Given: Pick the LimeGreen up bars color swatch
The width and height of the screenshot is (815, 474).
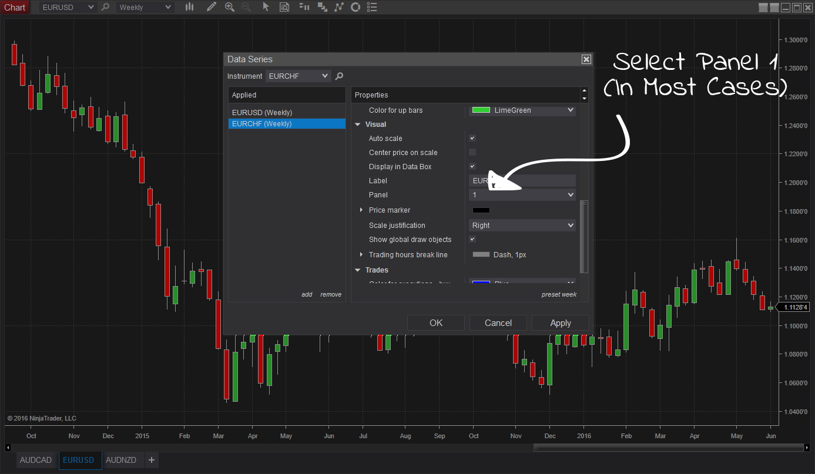Looking at the screenshot, I should tap(521, 110).
